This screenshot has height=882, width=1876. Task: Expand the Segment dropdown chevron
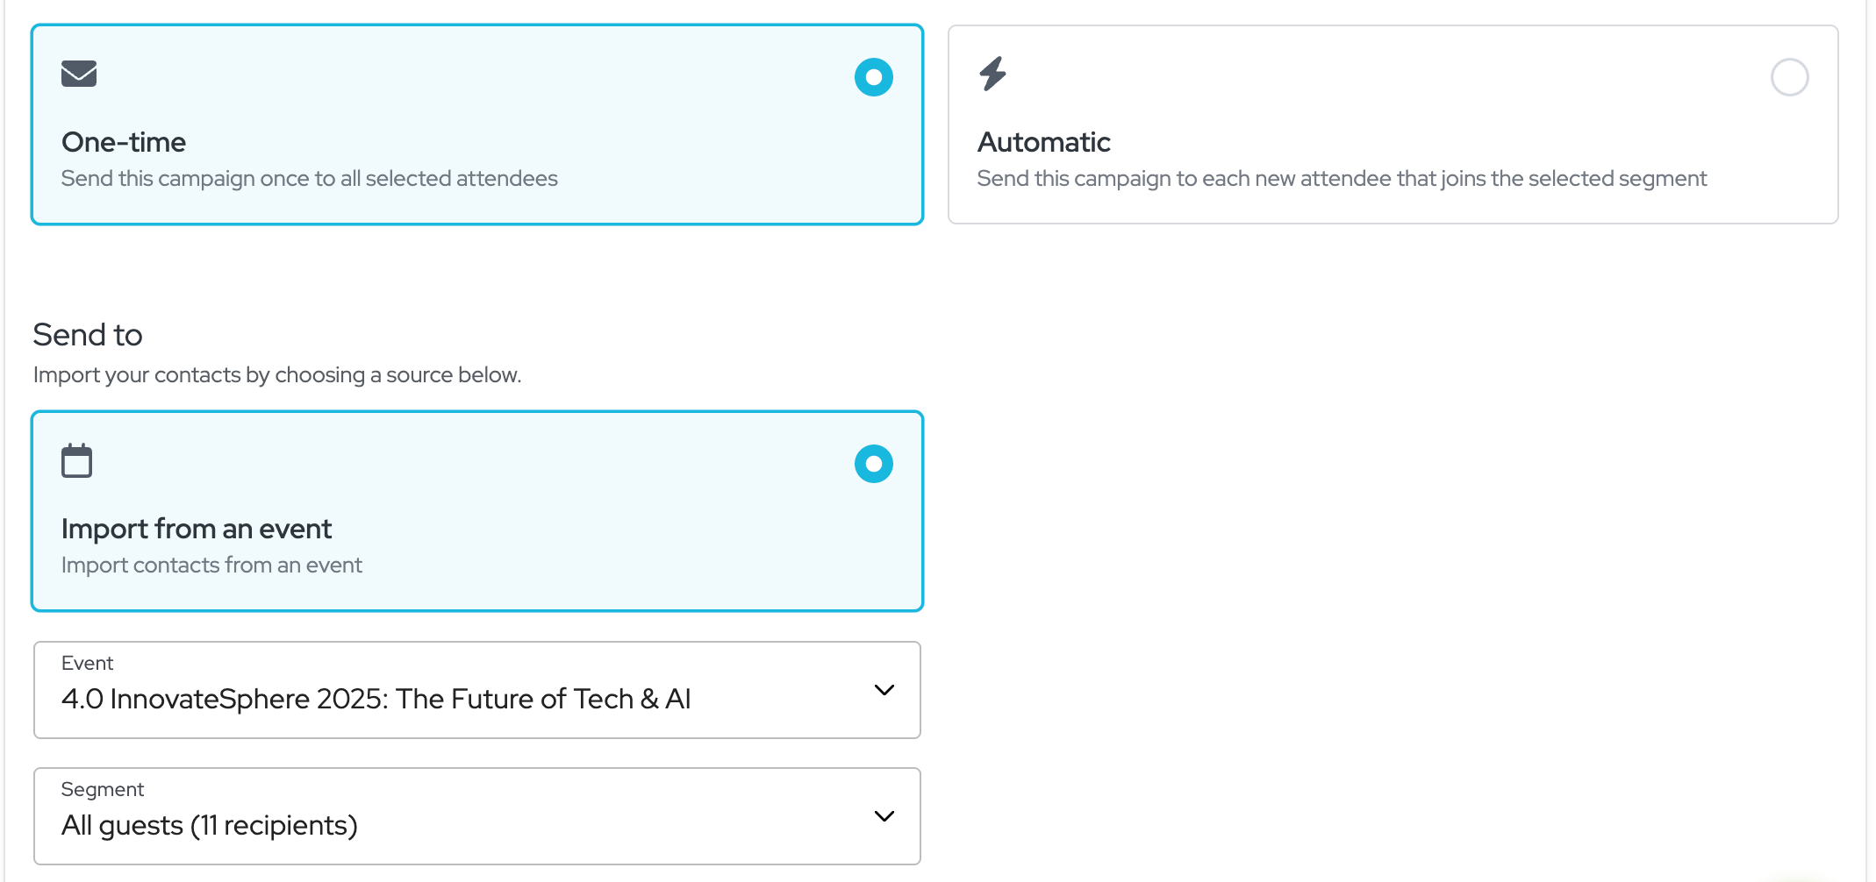coord(884,816)
